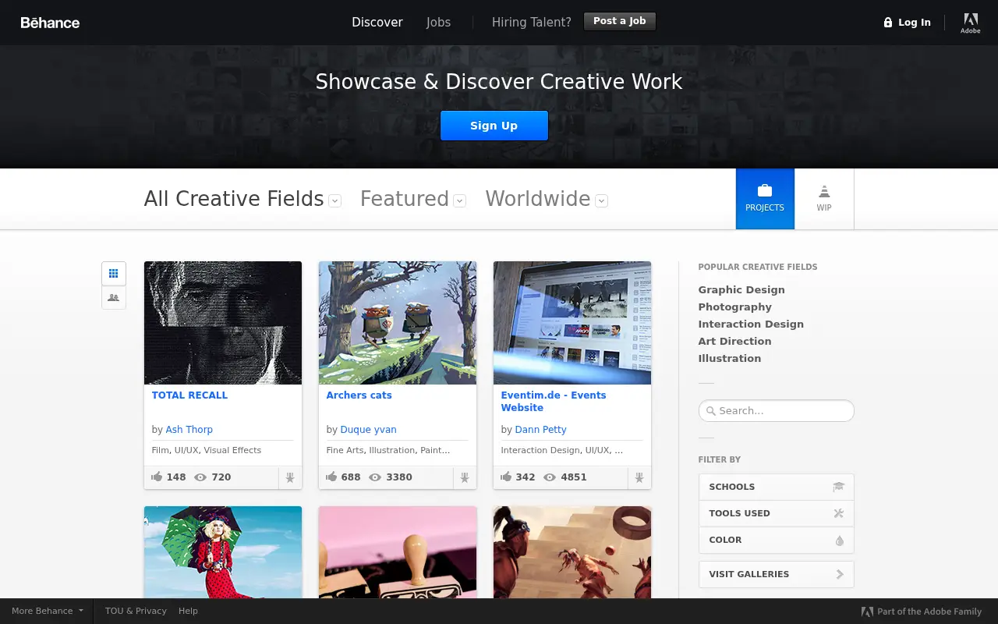Click the Post a Job button

click(620, 21)
